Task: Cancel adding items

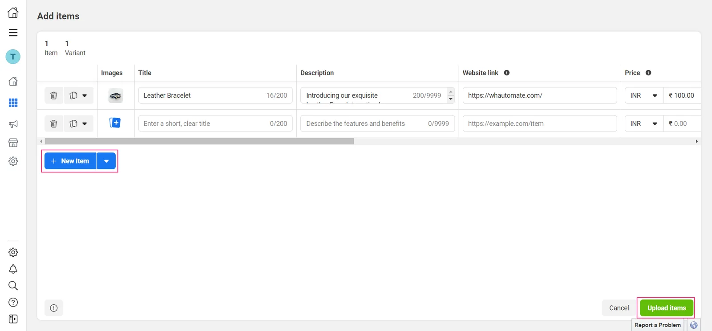Action: click(x=619, y=308)
